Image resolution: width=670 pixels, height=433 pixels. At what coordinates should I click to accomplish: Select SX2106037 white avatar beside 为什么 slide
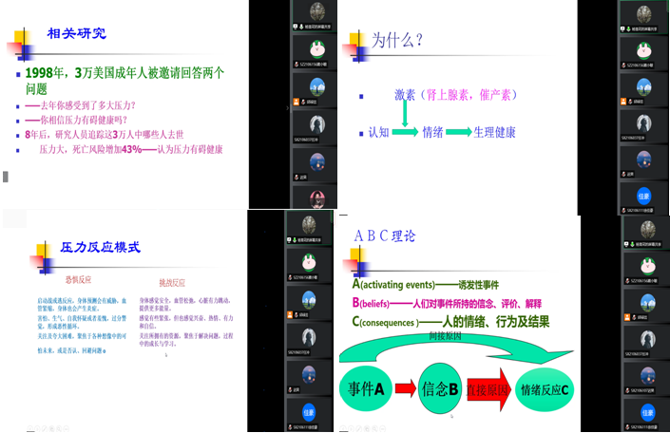643,122
